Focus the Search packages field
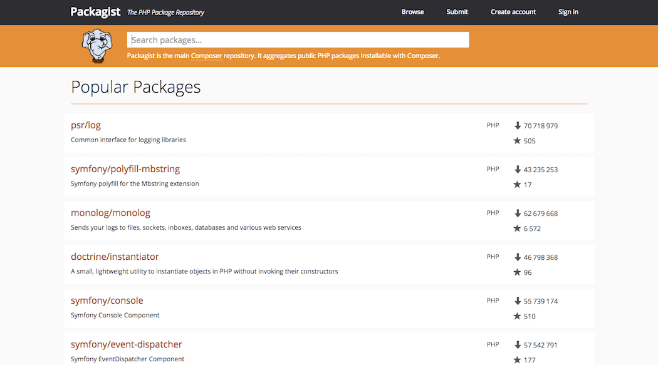 [298, 40]
